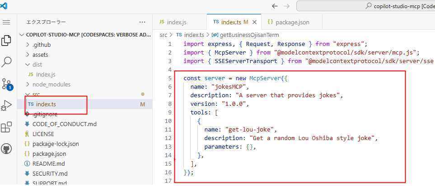Open Source Control view with 1 change
Viewport: 435px width, 186px height.
tap(6, 84)
